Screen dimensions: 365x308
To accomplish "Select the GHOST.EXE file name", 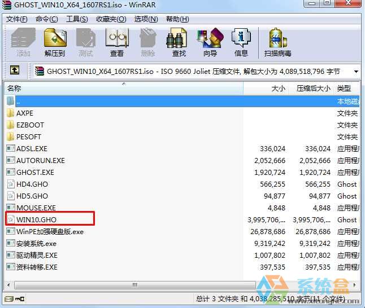I will tap(35, 172).
